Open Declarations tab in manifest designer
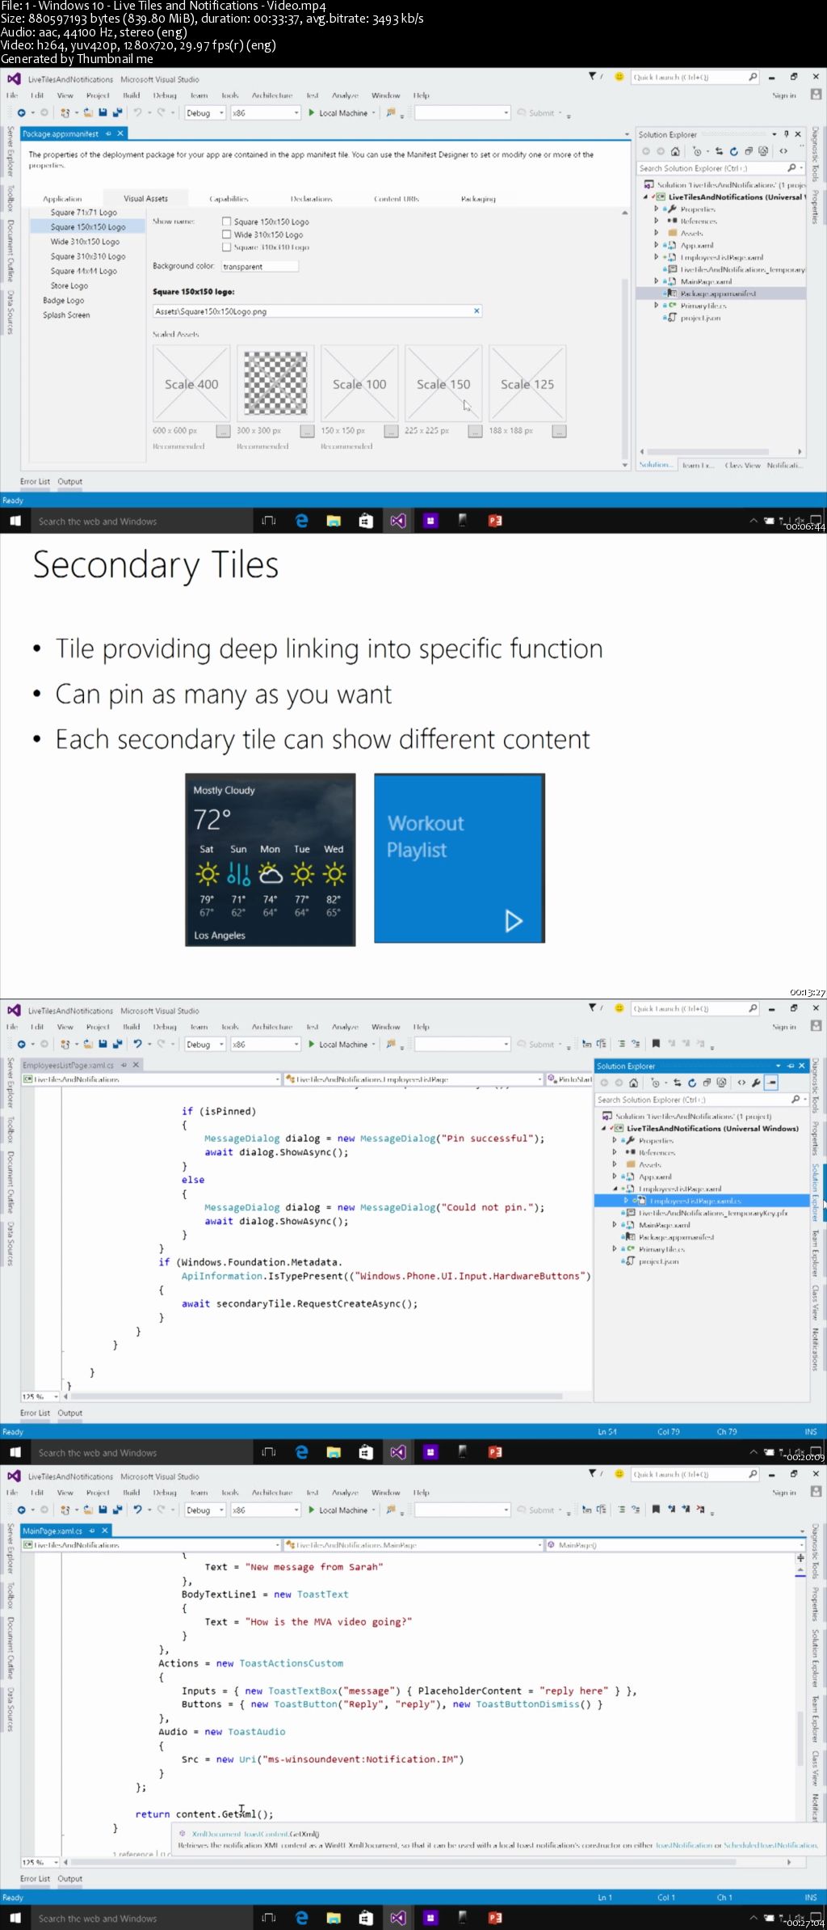Viewport: 827px width, 1930px height. click(311, 198)
